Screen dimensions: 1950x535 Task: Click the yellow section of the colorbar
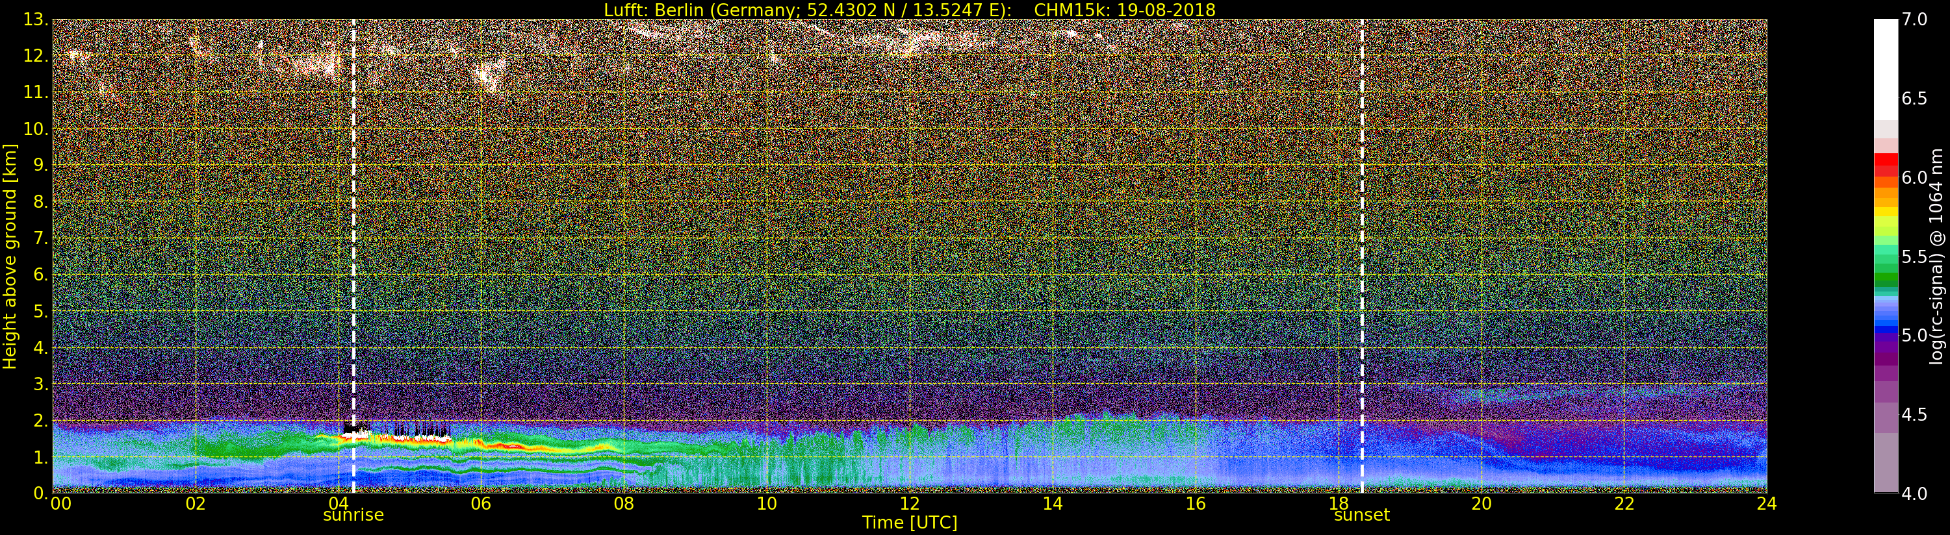pyautogui.click(x=1886, y=212)
